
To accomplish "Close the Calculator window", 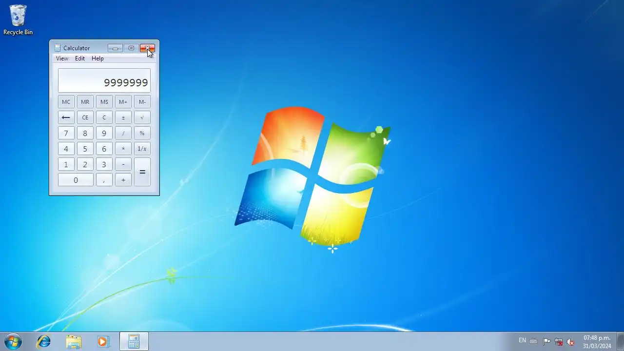I will (147, 48).
